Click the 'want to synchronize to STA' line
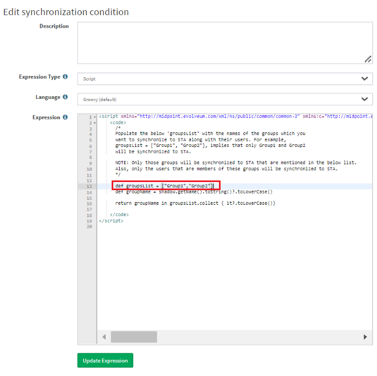Viewport: 377px width, 376px height. click(x=201, y=139)
